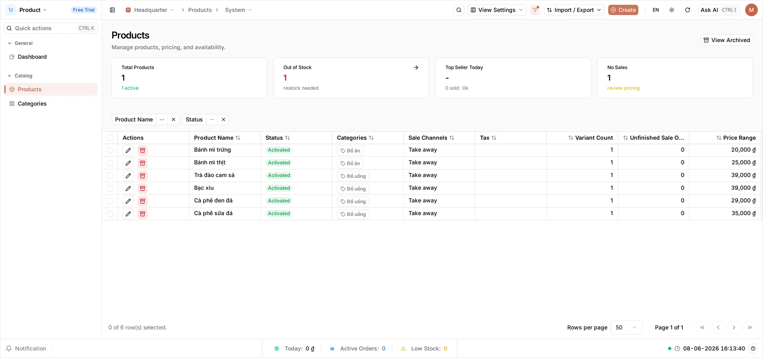This screenshot has height=358, width=763.
Task: Edit the Bánh mì trứng product
Action: pyautogui.click(x=128, y=150)
